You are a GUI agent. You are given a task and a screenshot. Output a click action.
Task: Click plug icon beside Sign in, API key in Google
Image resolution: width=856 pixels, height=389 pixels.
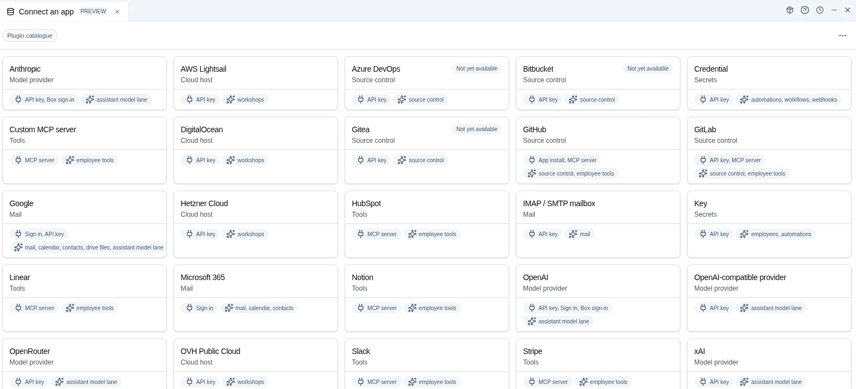pyautogui.click(x=18, y=234)
